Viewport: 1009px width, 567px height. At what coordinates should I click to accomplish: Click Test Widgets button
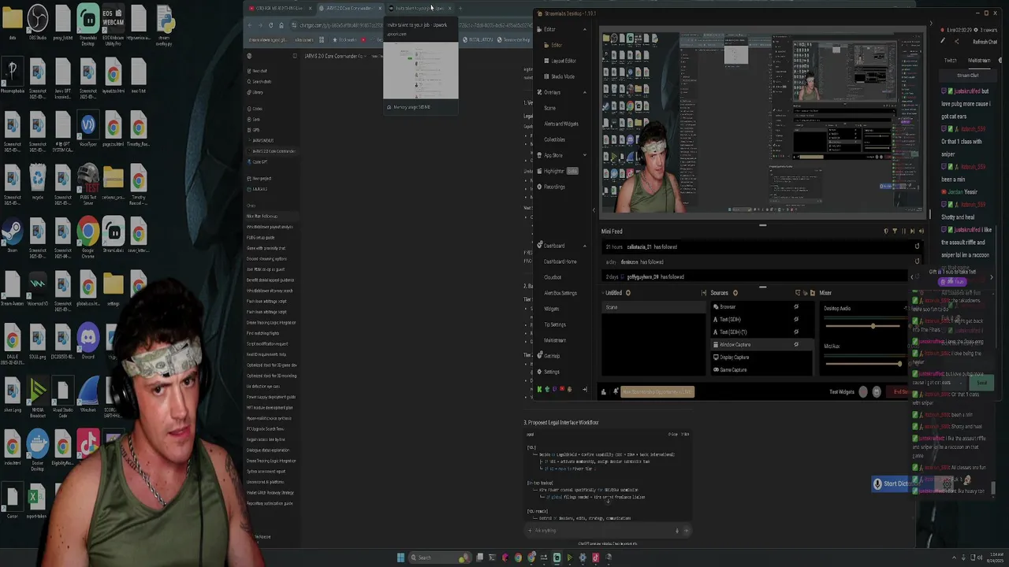pyautogui.click(x=842, y=392)
